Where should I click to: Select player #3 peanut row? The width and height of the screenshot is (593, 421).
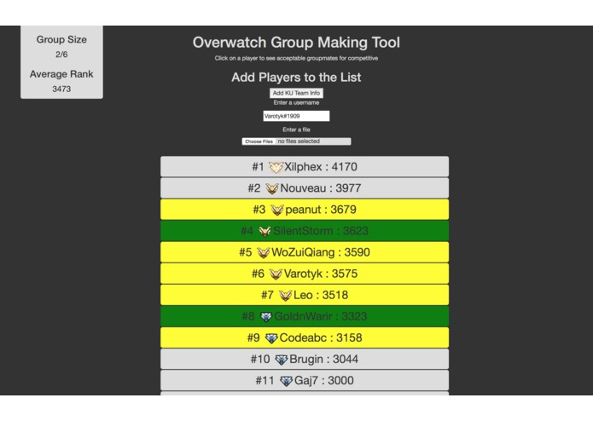305,209
